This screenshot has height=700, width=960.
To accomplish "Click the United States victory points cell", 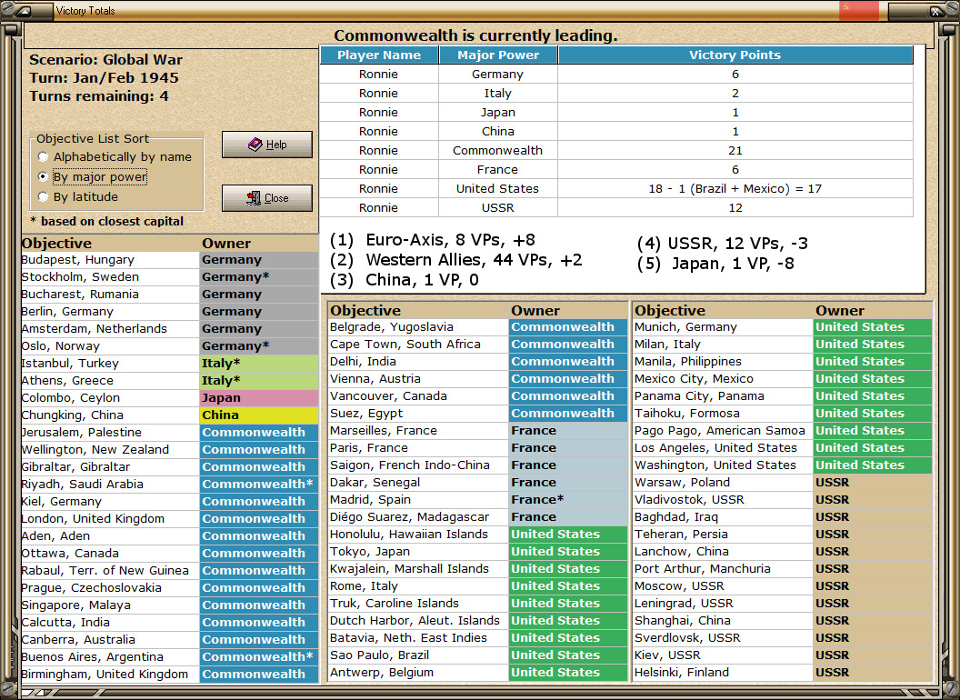I will click(735, 188).
